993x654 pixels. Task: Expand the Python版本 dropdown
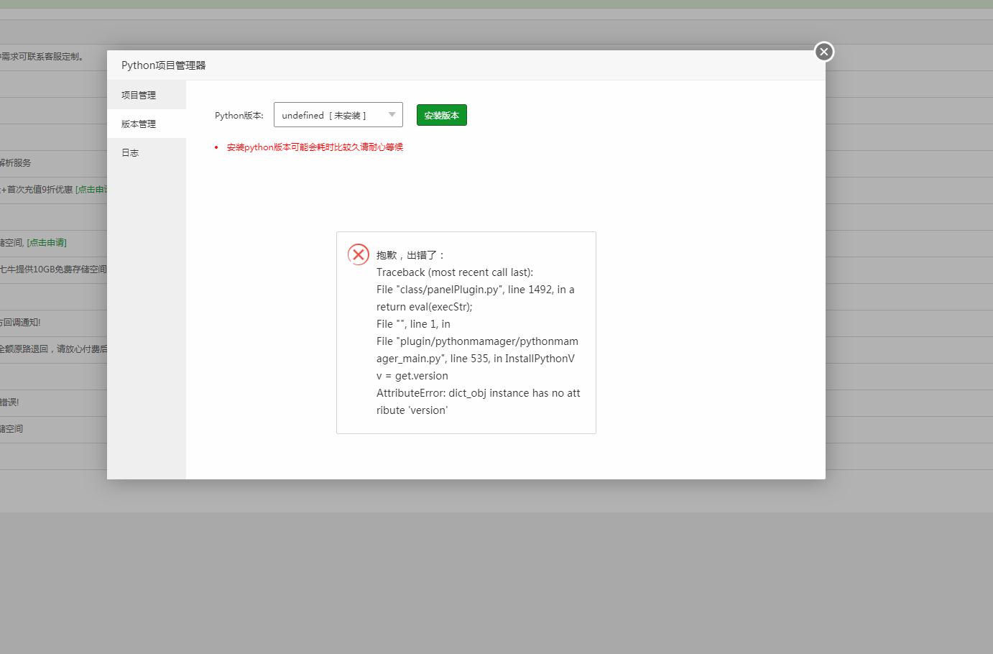coord(338,115)
